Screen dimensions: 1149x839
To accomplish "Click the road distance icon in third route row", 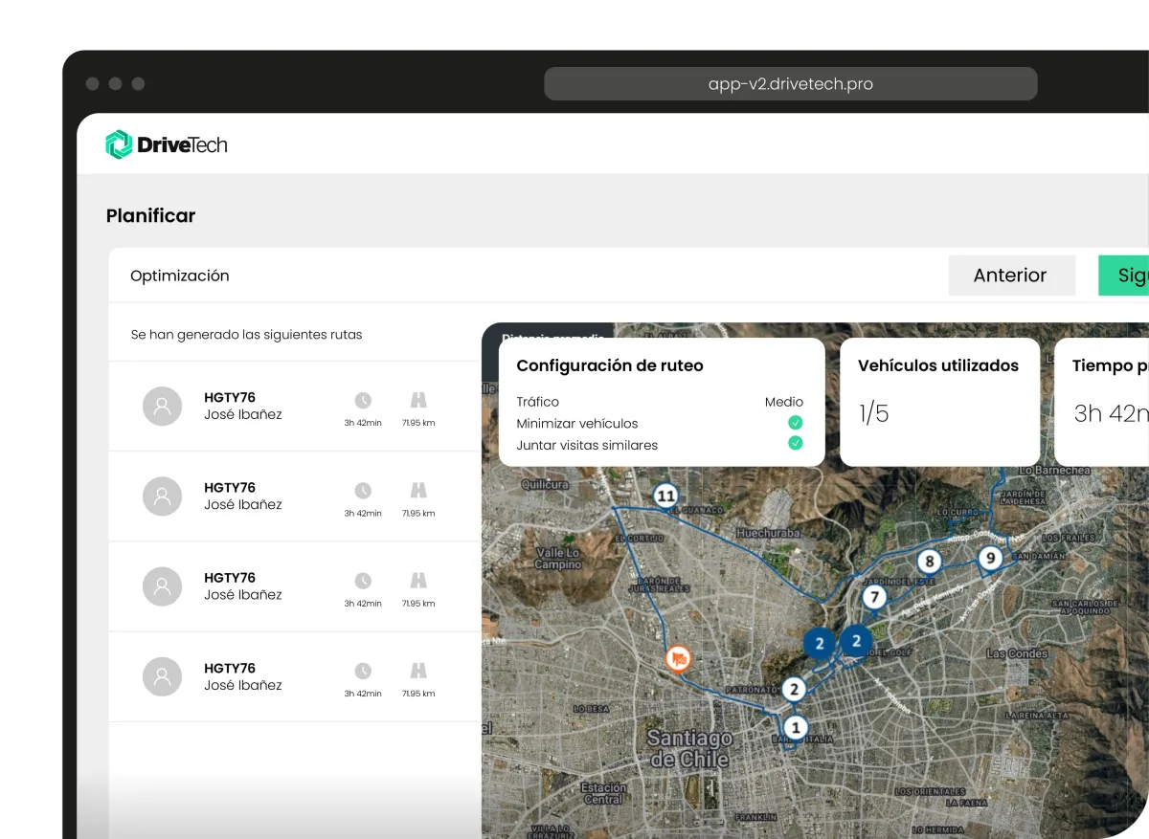I will click(x=418, y=581).
